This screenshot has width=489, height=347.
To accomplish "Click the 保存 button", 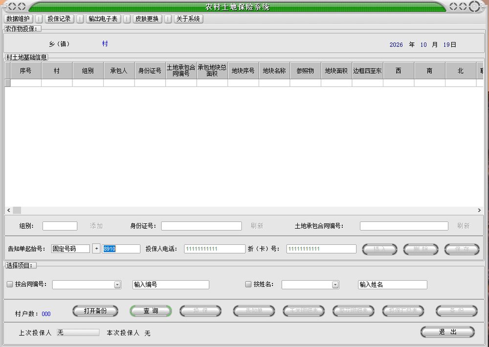I will pyautogui.click(x=462, y=249).
